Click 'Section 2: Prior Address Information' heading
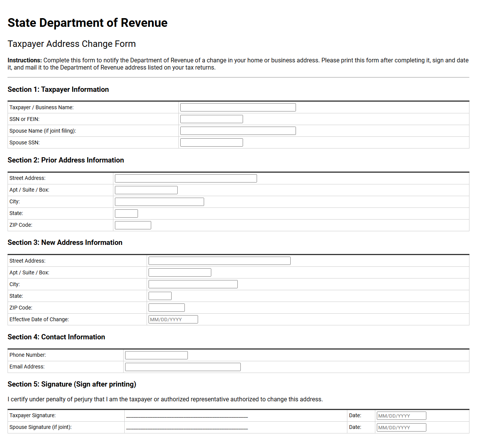The width and height of the screenshot is (477, 441). coord(66,160)
